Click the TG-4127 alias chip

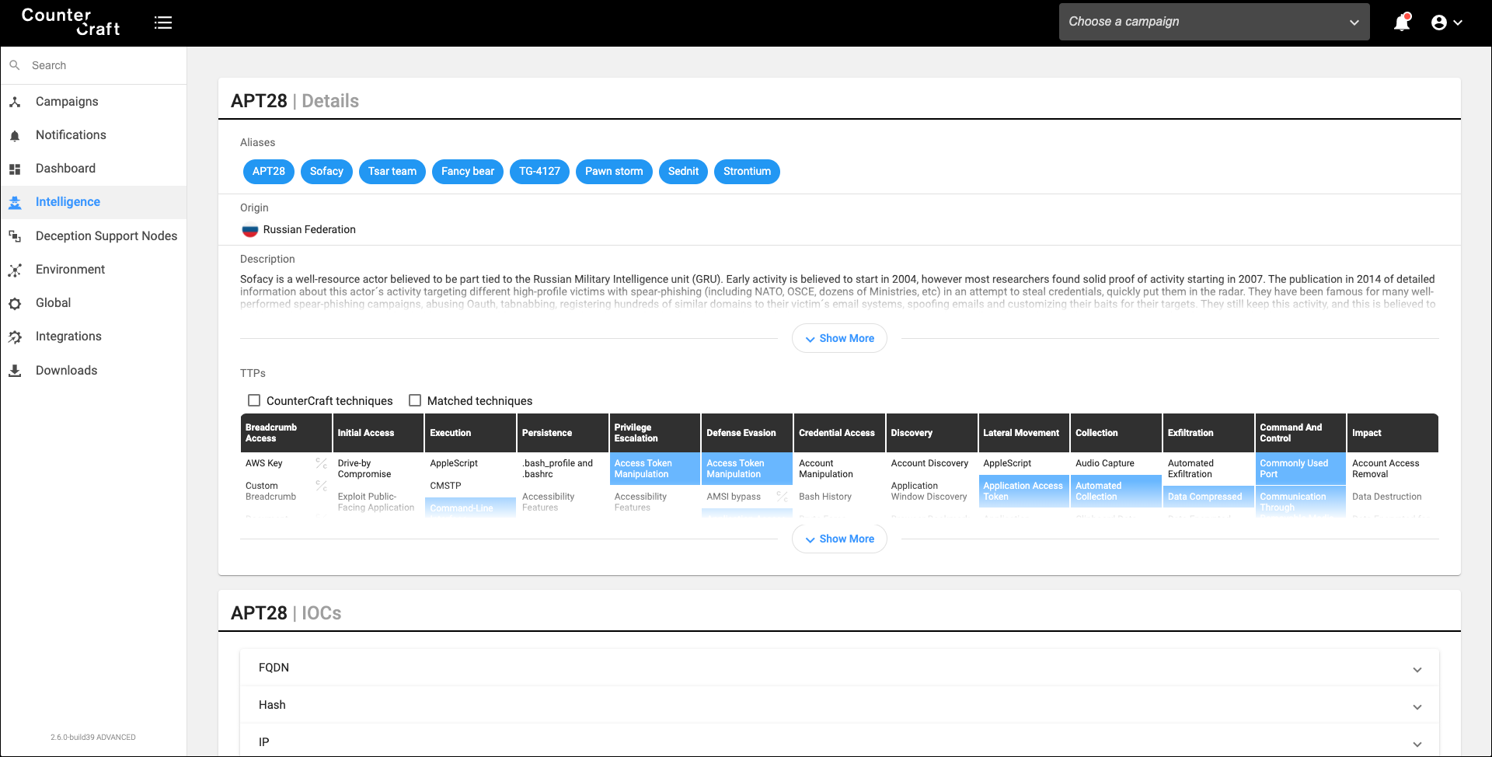[539, 172]
